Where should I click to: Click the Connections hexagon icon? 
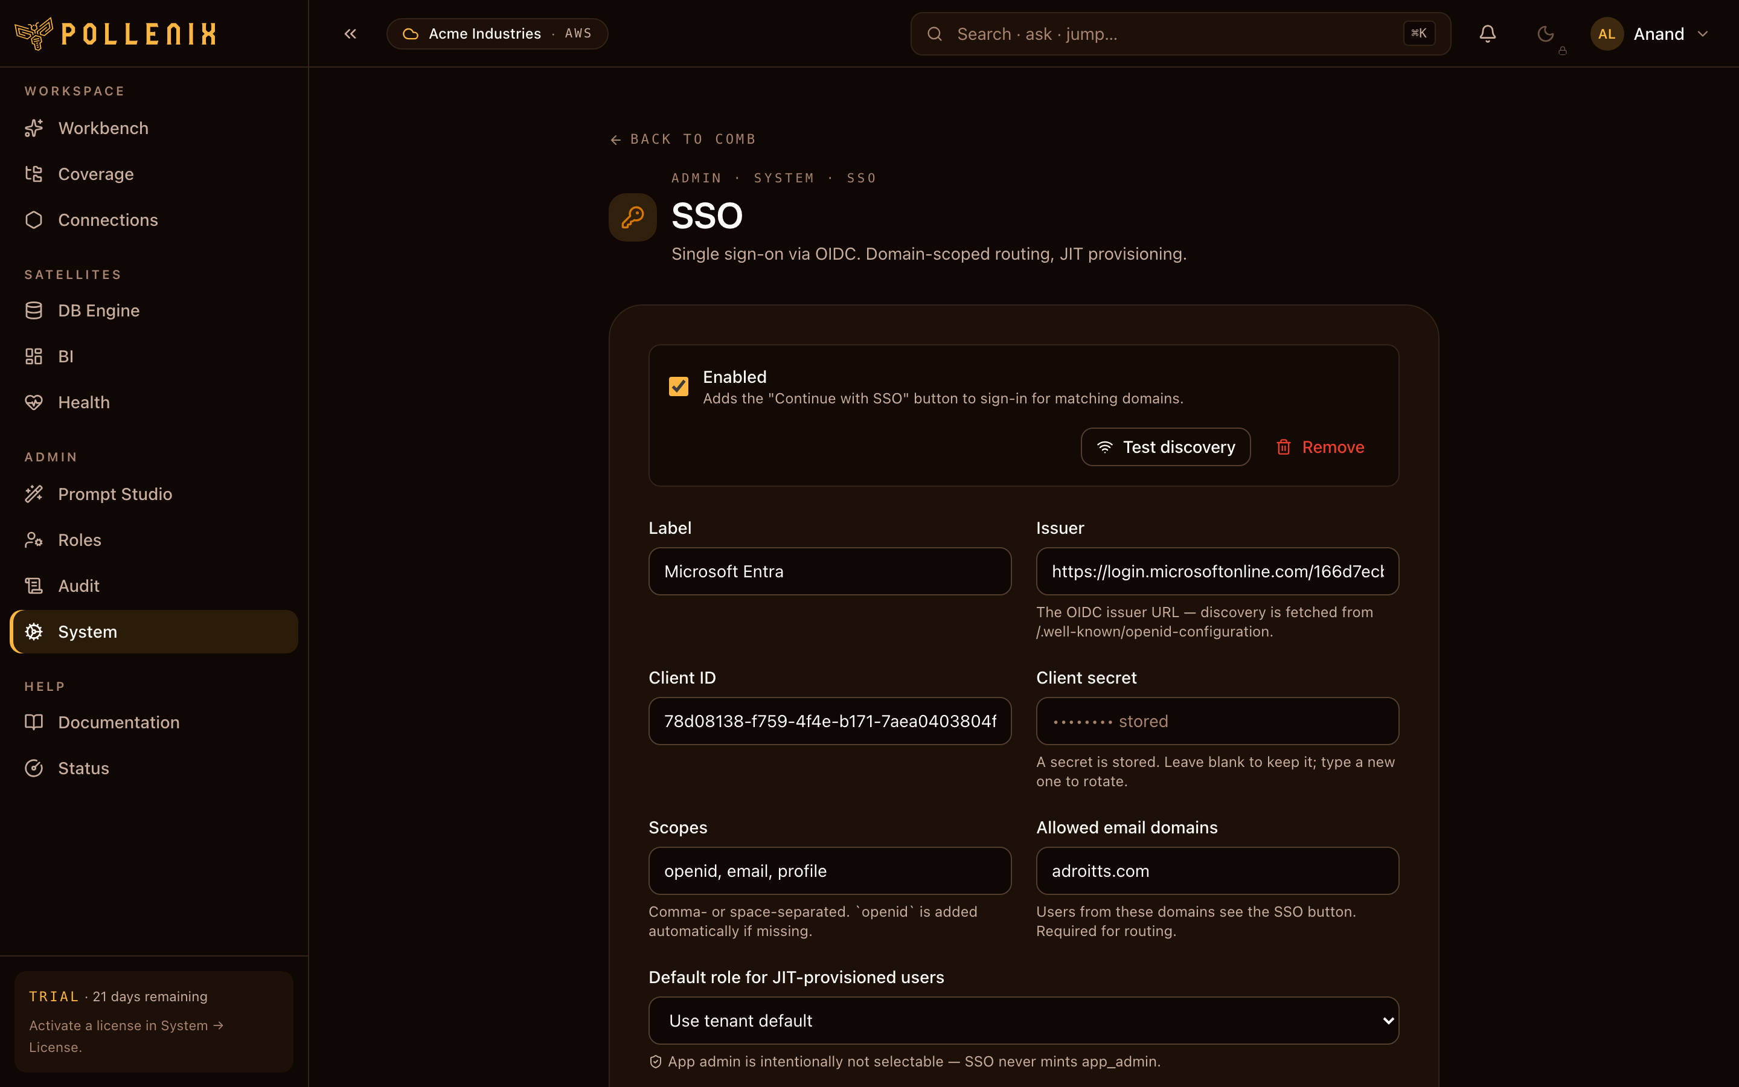click(x=34, y=220)
